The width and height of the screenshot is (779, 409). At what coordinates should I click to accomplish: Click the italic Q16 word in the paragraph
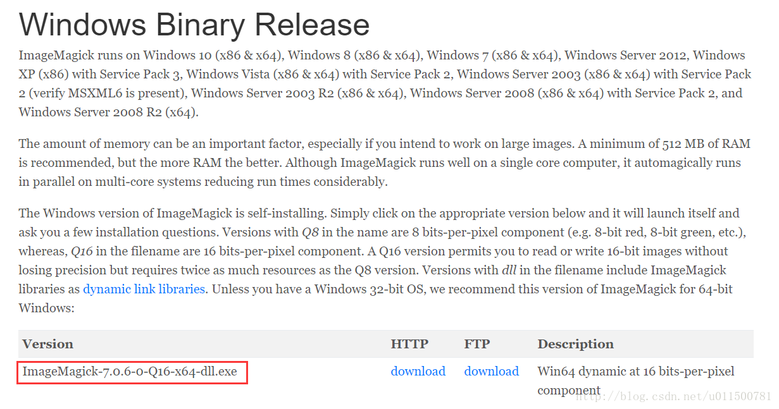[82, 251]
